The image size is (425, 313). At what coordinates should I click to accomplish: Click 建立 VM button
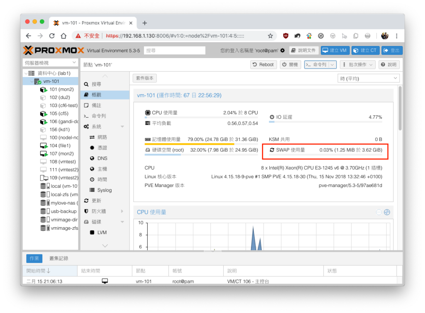(335, 50)
